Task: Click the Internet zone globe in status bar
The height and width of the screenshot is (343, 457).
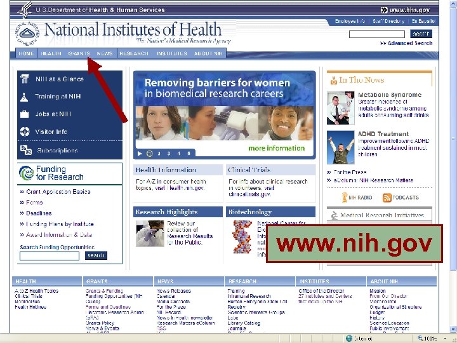Action: [x=349, y=339]
